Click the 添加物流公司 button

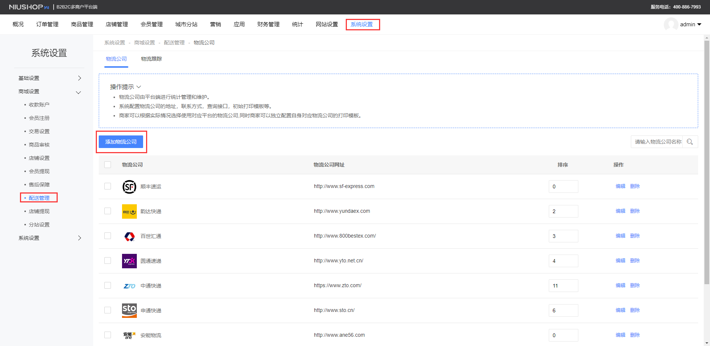(121, 142)
